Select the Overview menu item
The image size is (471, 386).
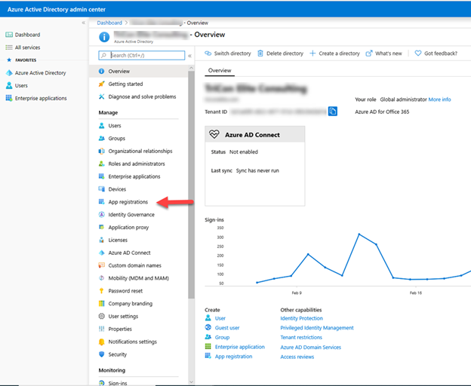(x=138, y=72)
